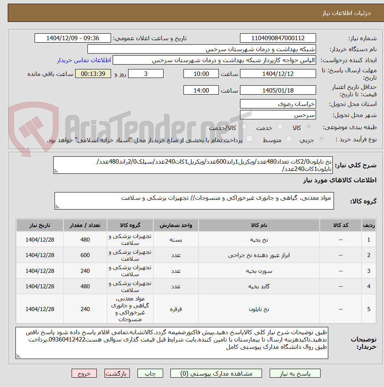Click the response deadline date 1404/12/12
The image size is (384, 387).
pyautogui.click(x=278, y=74)
